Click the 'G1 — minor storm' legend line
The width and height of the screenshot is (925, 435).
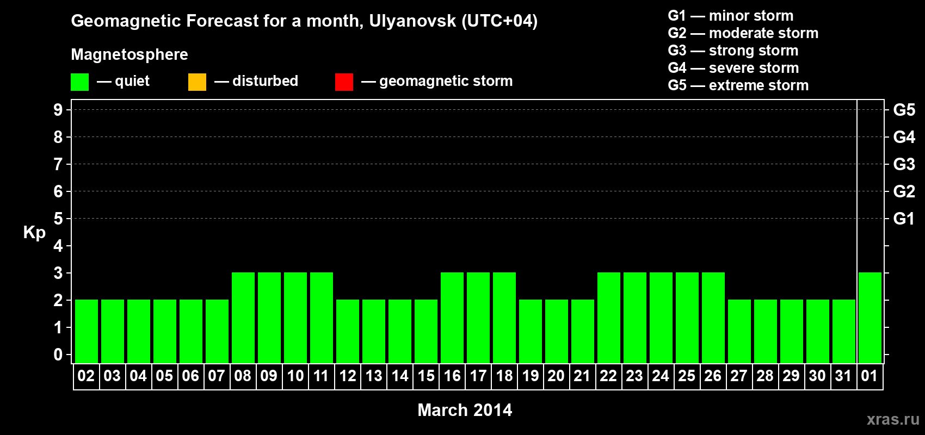[730, 16]
